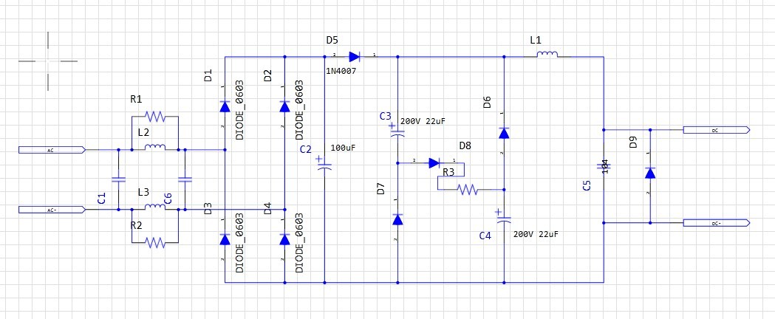
Task: Select the D1 diode symbol
Action: pos(225,106)
